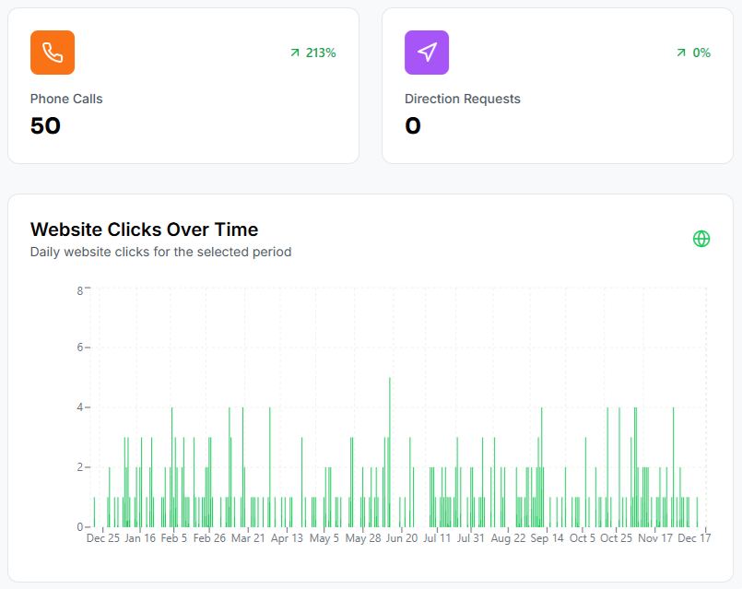
Task: Click the direction requests count of 0
Action: [413, 126]
